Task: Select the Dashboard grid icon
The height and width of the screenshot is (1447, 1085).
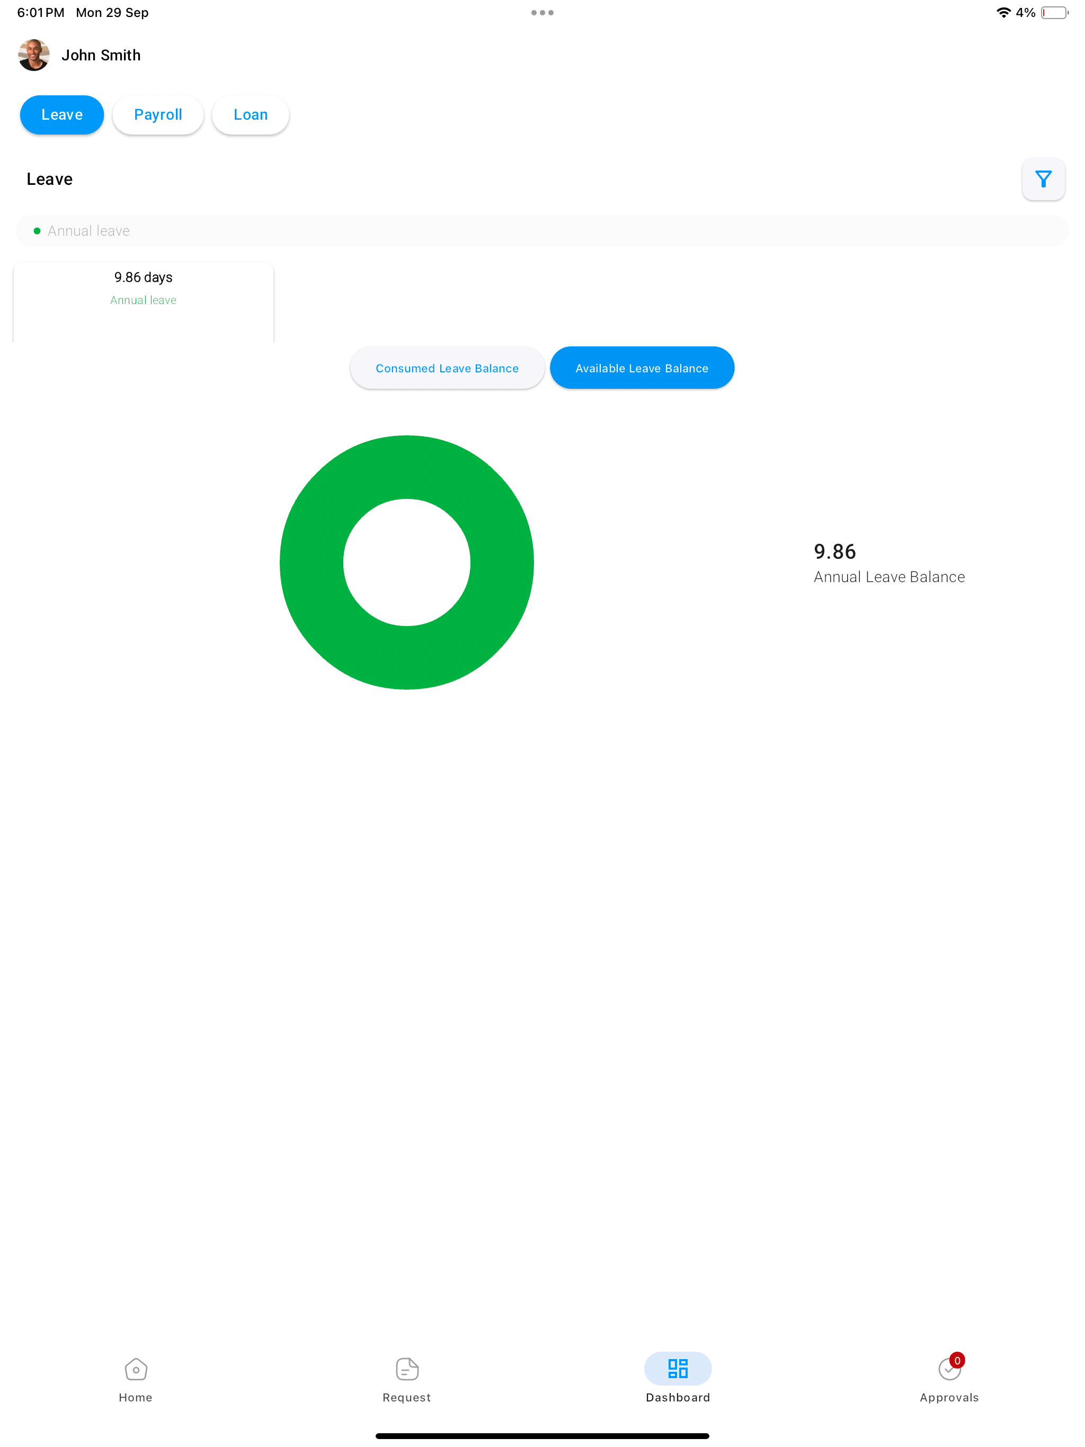Action: click(x=678, y=1369)
